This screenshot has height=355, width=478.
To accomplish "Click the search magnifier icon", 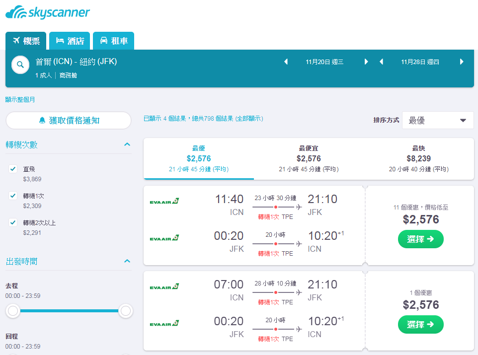I will click(x=20, y=65).
